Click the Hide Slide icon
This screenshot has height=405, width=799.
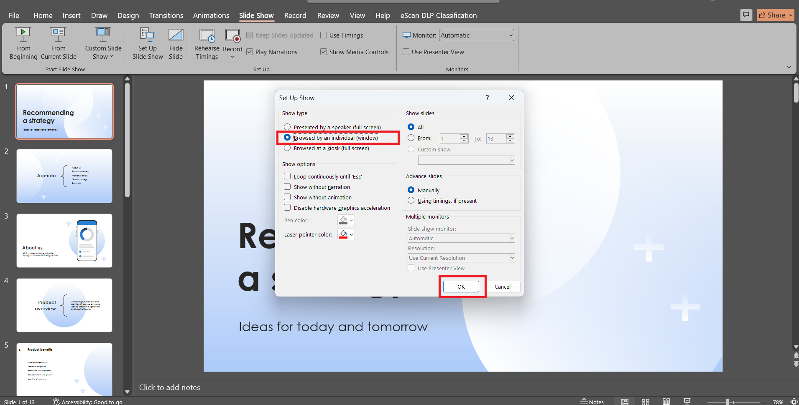click(176, 43)
